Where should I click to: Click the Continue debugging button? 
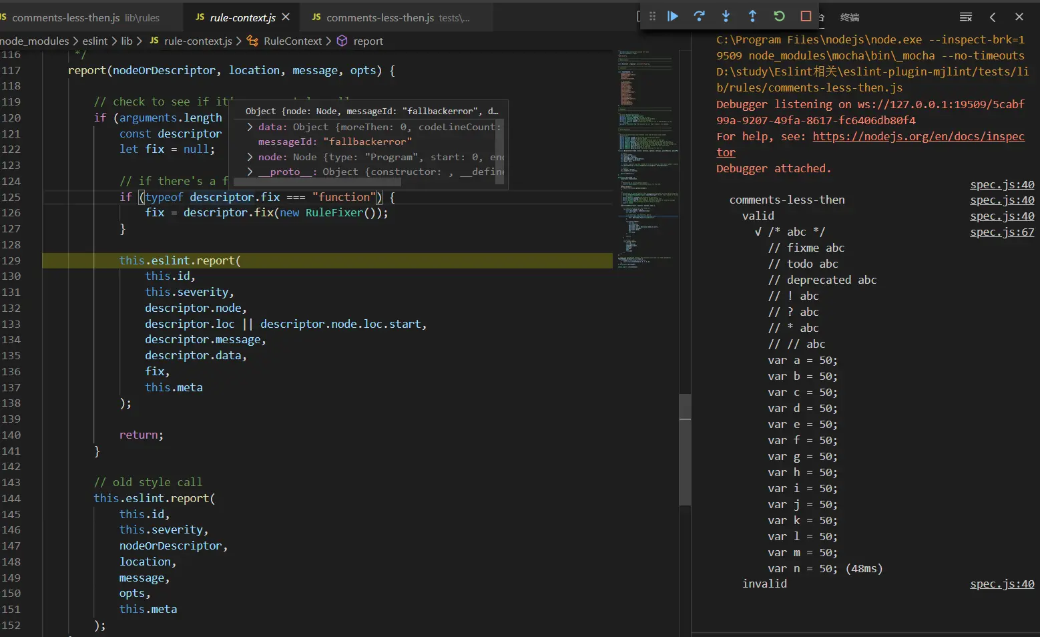pos(673,17)
